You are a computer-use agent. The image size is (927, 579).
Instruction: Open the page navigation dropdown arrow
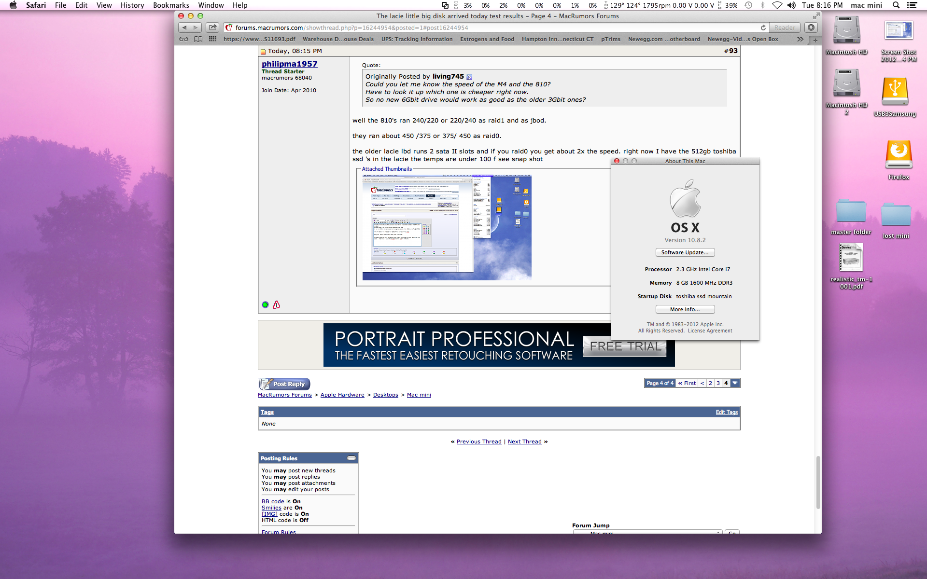(x=735, y=383)
